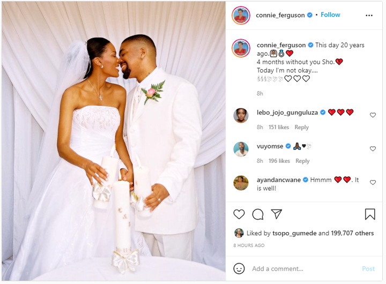Open lebo_jojo_gunguluza's profile picture
The image size is (386, 284).
(241, 115)
